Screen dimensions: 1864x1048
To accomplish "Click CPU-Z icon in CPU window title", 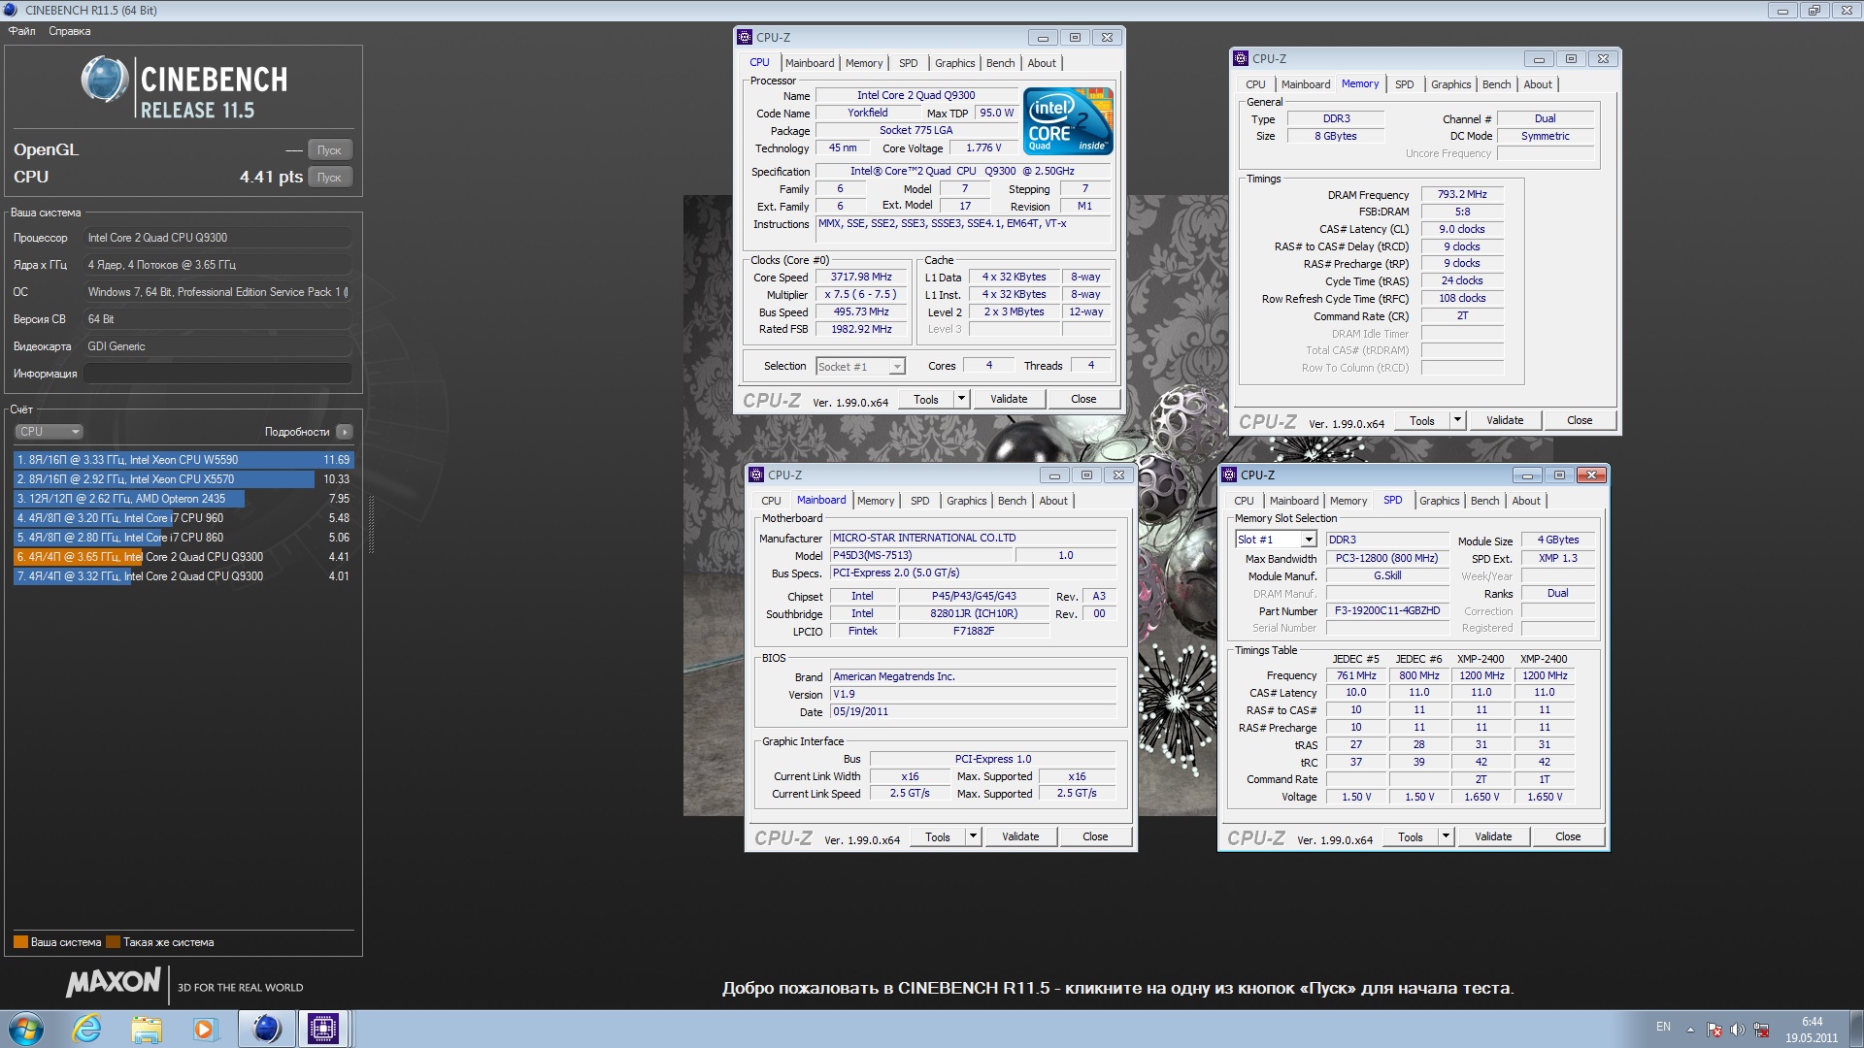I will tap(745, 37).
